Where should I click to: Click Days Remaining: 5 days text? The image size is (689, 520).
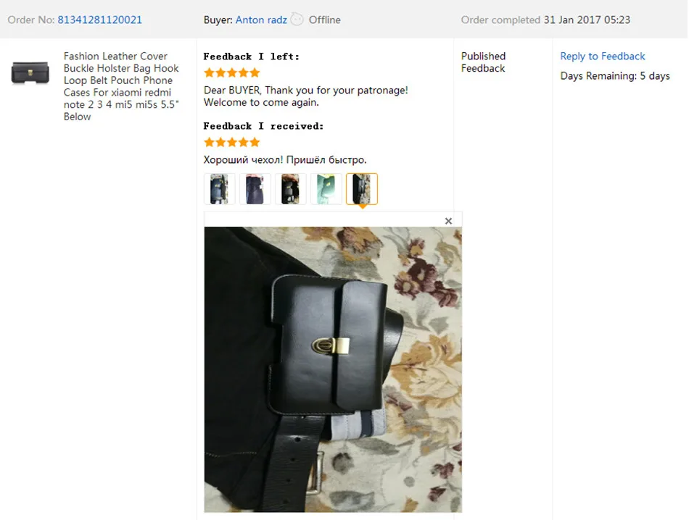point(615,76)
